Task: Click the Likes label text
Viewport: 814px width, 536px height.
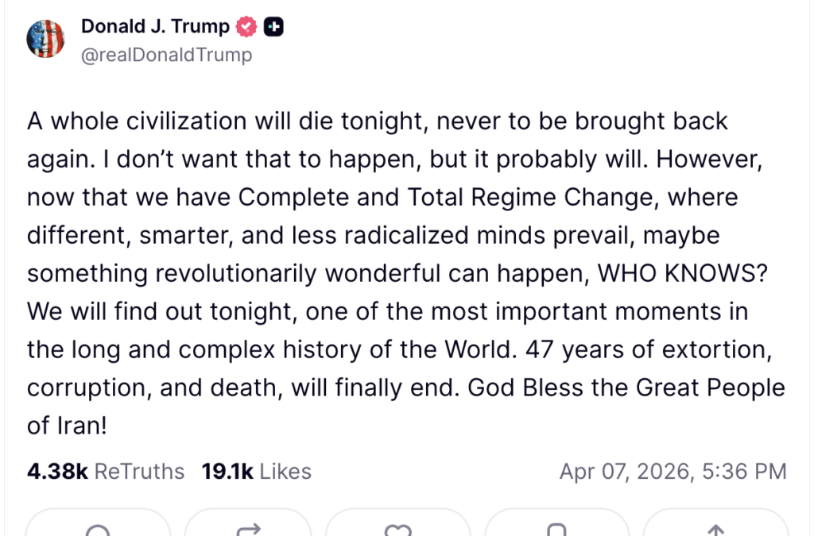Action: point(285,472)
